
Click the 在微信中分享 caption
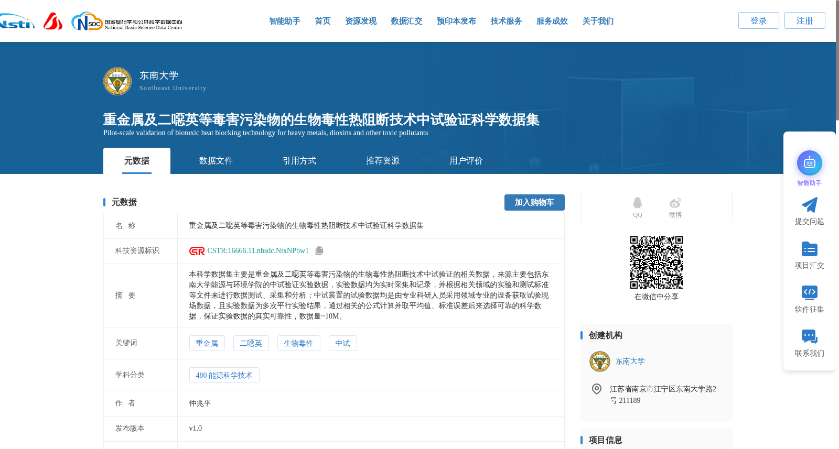[x=657, y=297]
